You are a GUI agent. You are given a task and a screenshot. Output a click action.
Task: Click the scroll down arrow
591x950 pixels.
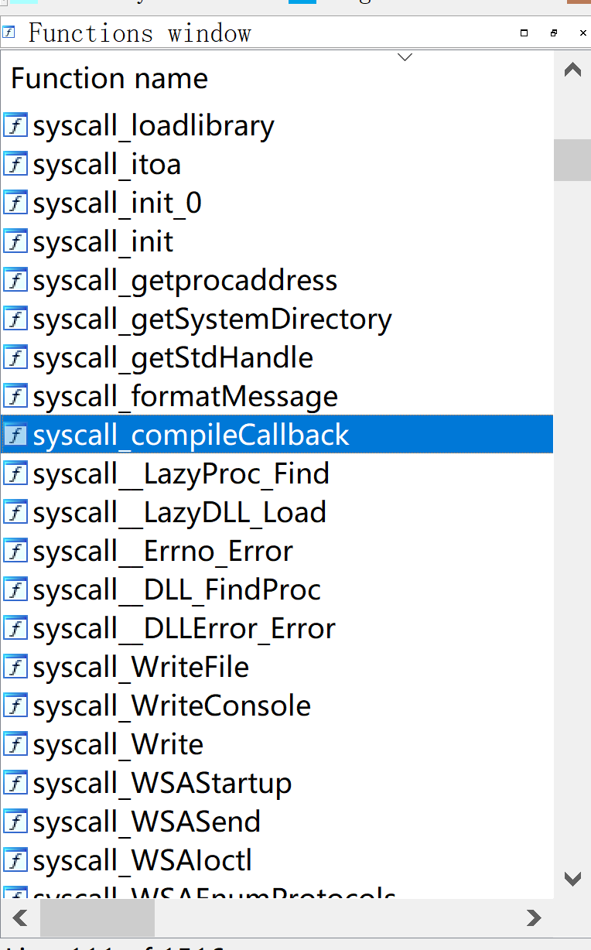coord(572,879)
